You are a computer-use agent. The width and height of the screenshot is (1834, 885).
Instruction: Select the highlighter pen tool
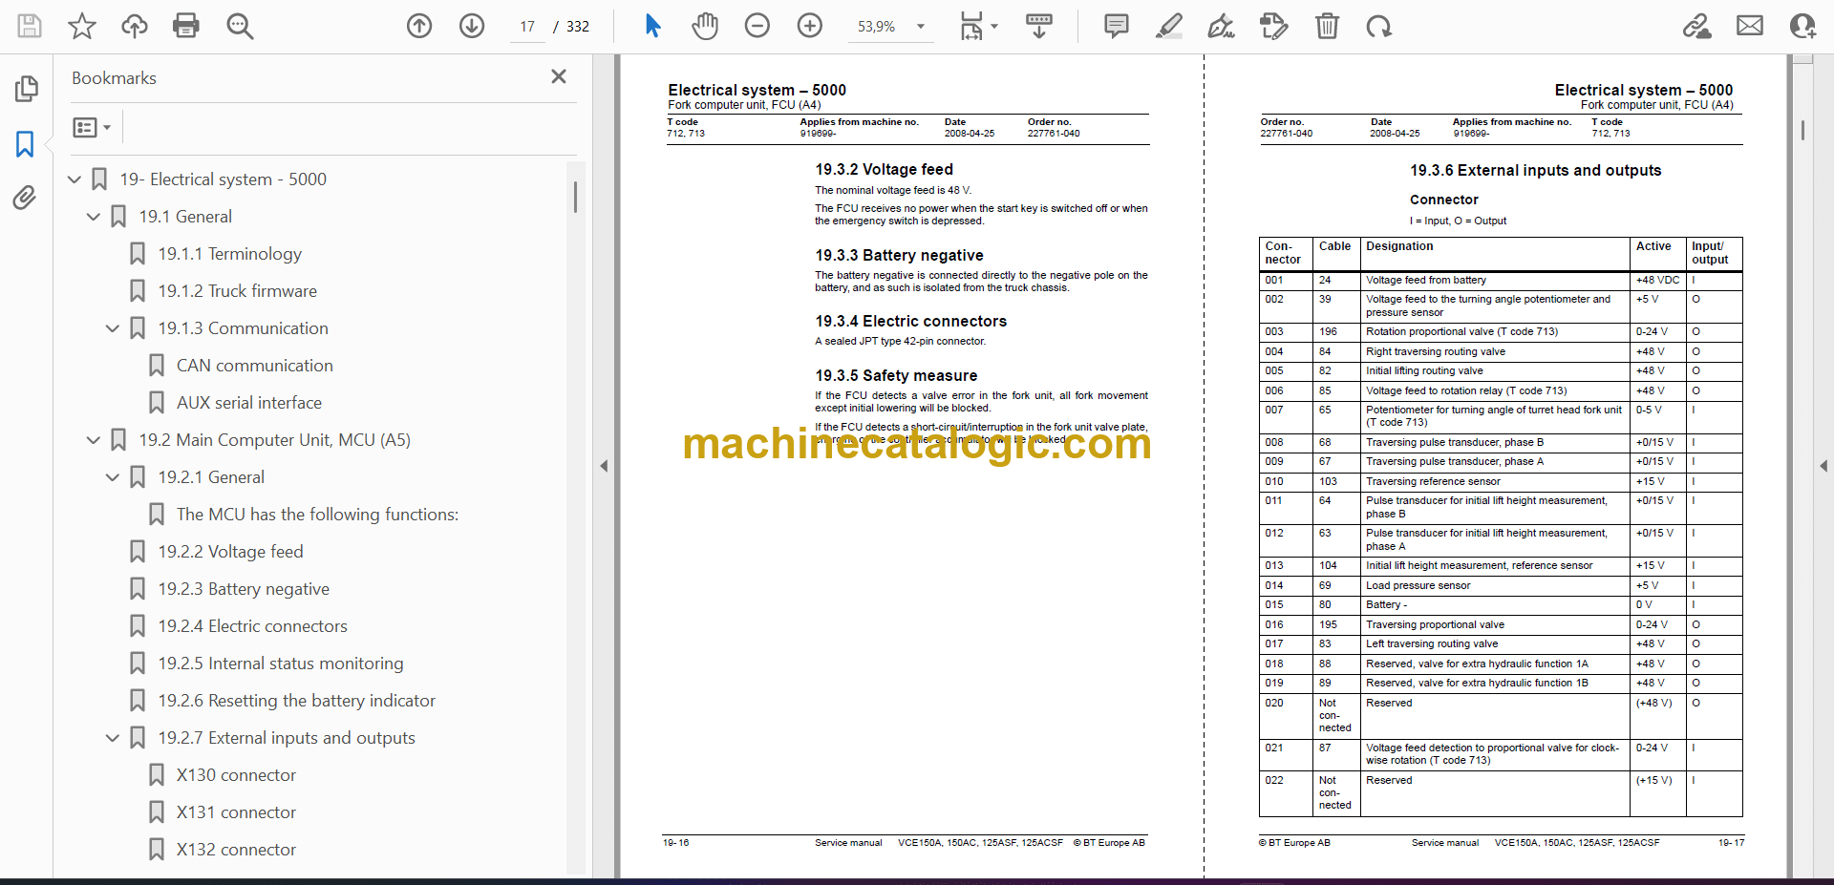tap(1168, 26)
